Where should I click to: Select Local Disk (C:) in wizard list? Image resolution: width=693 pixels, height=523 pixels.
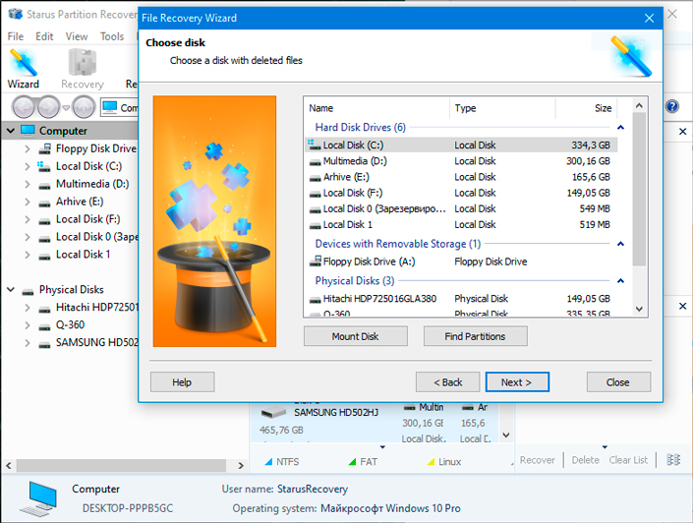click(460, 145)
